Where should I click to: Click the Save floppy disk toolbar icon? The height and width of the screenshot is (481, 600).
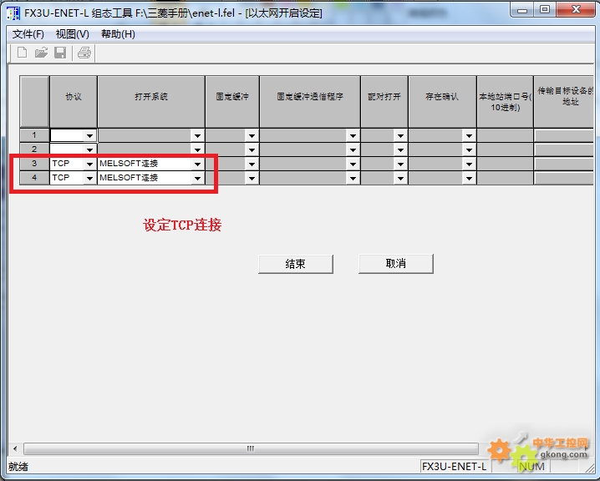[x=60, y=53]
